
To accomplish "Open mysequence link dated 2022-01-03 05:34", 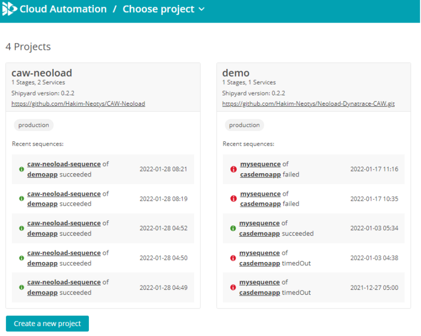I will pos(259,223).
